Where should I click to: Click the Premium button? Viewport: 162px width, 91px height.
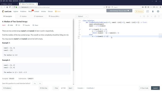(x=139, y=11)
